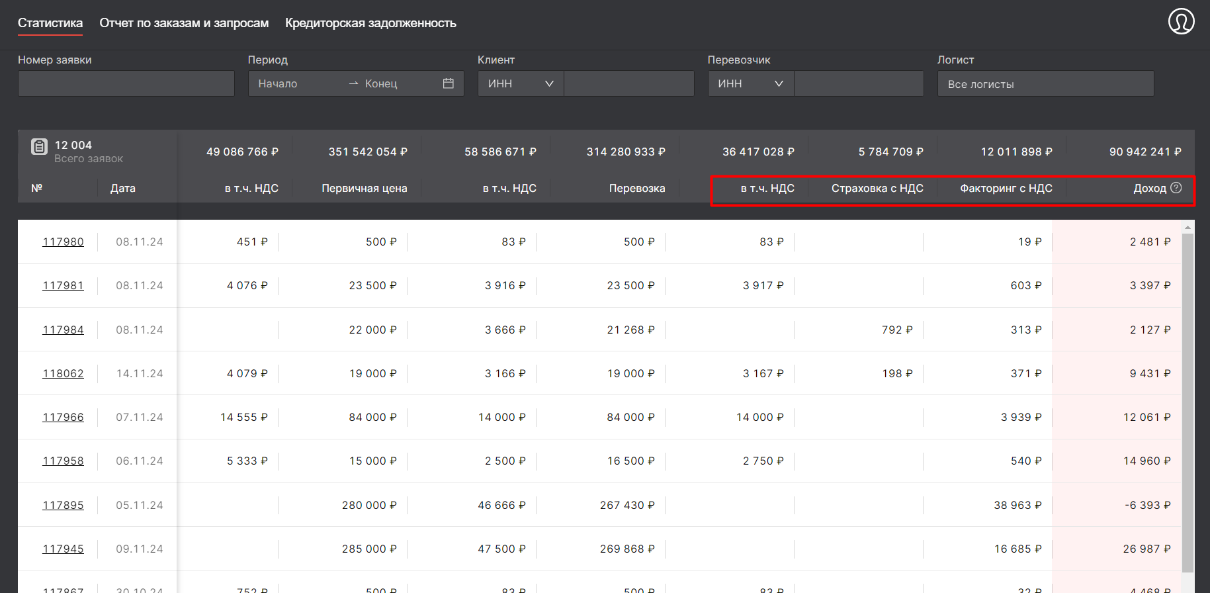The image size is (1210, 593).
Task: Open the user profile icon
Action: click(1181, 21)
